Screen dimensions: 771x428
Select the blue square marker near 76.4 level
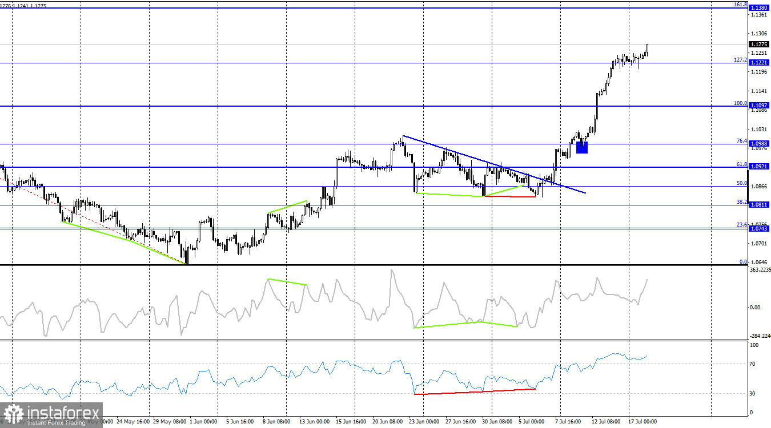pyautogui.click(x=582, y=148)
